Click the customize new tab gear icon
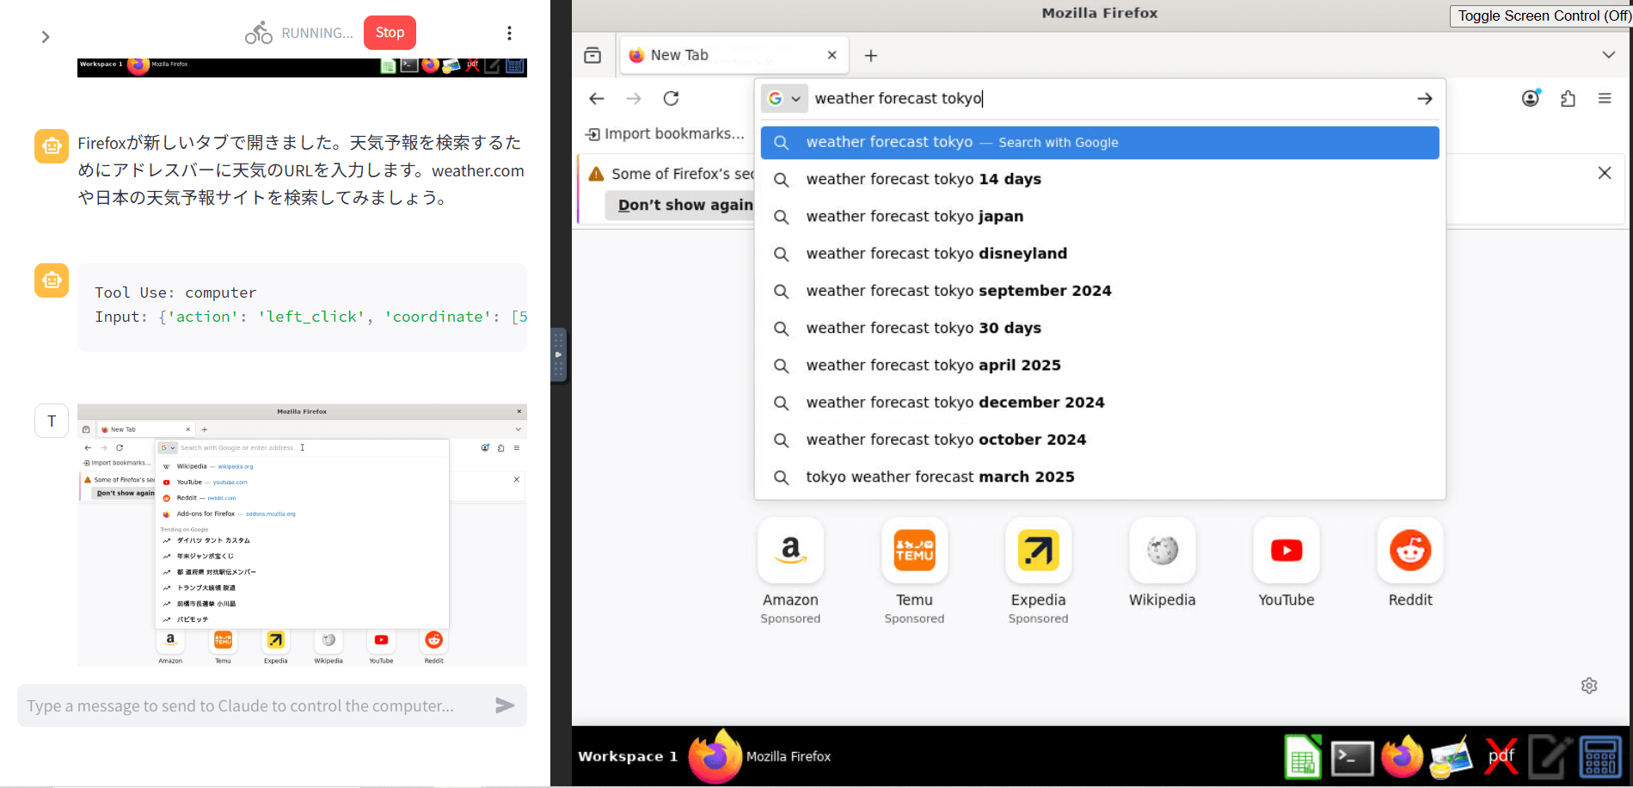 [1589, 686]
